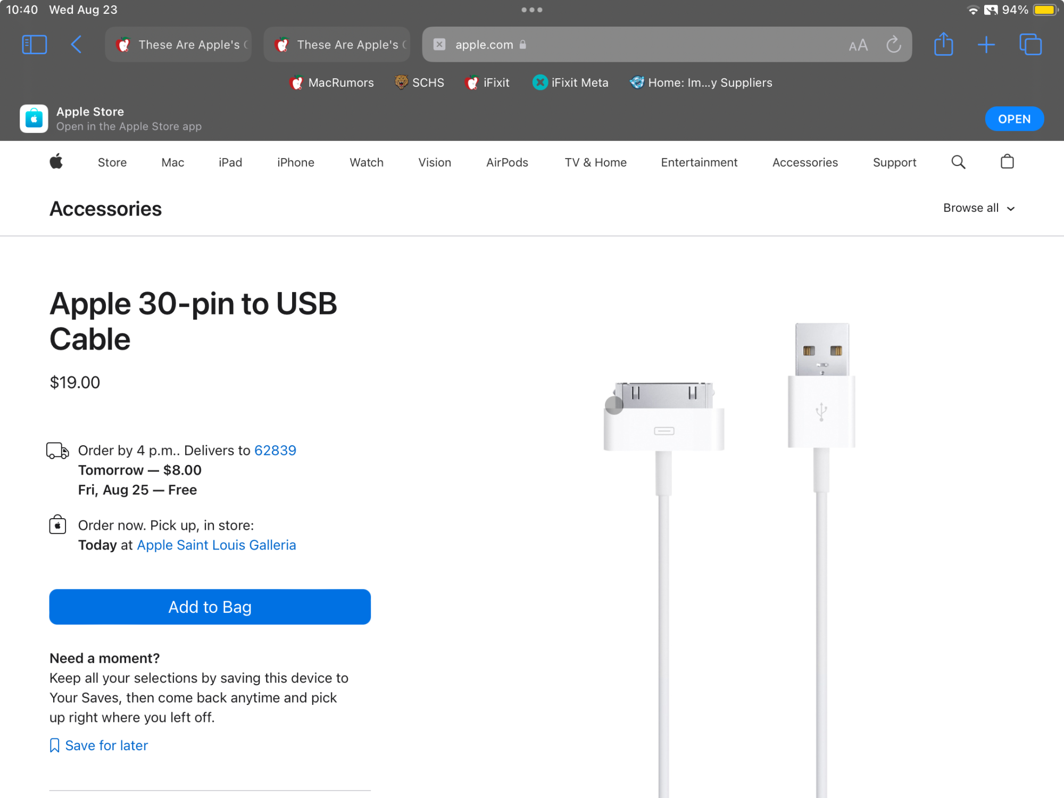This screenshot has width=1064, height=798.
Task: Reload the apple.com page
Action: point(894,45)
